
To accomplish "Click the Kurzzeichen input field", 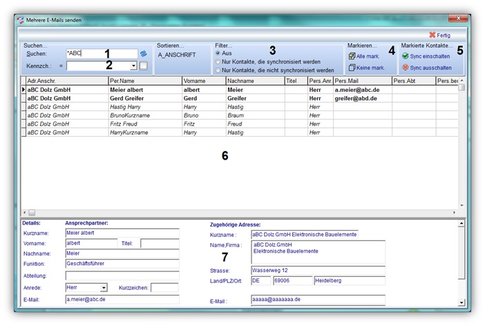I will click(x=164, y=287).
